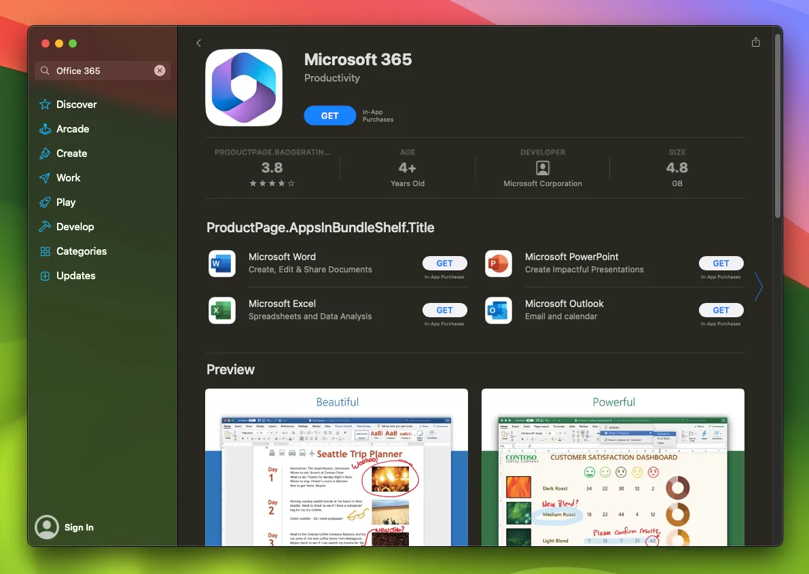Select the Microsoft PowerPoint app icon
Viewport: 809px width, 574px height.
498,264
